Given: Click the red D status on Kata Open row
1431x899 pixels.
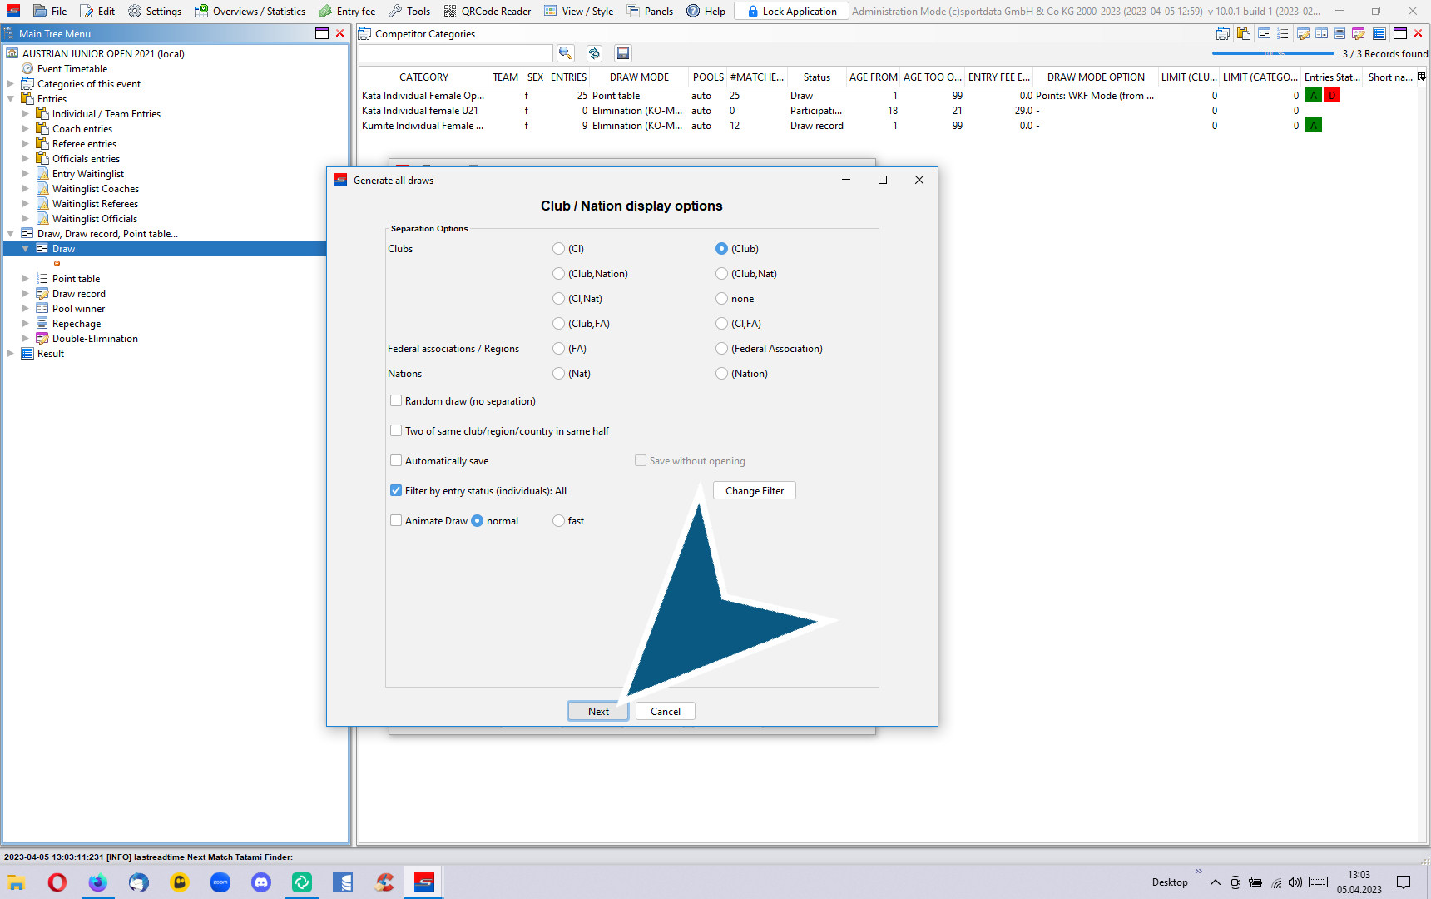Looking at the screenshot, I should pyautogui.click(x=1332, y=96).
